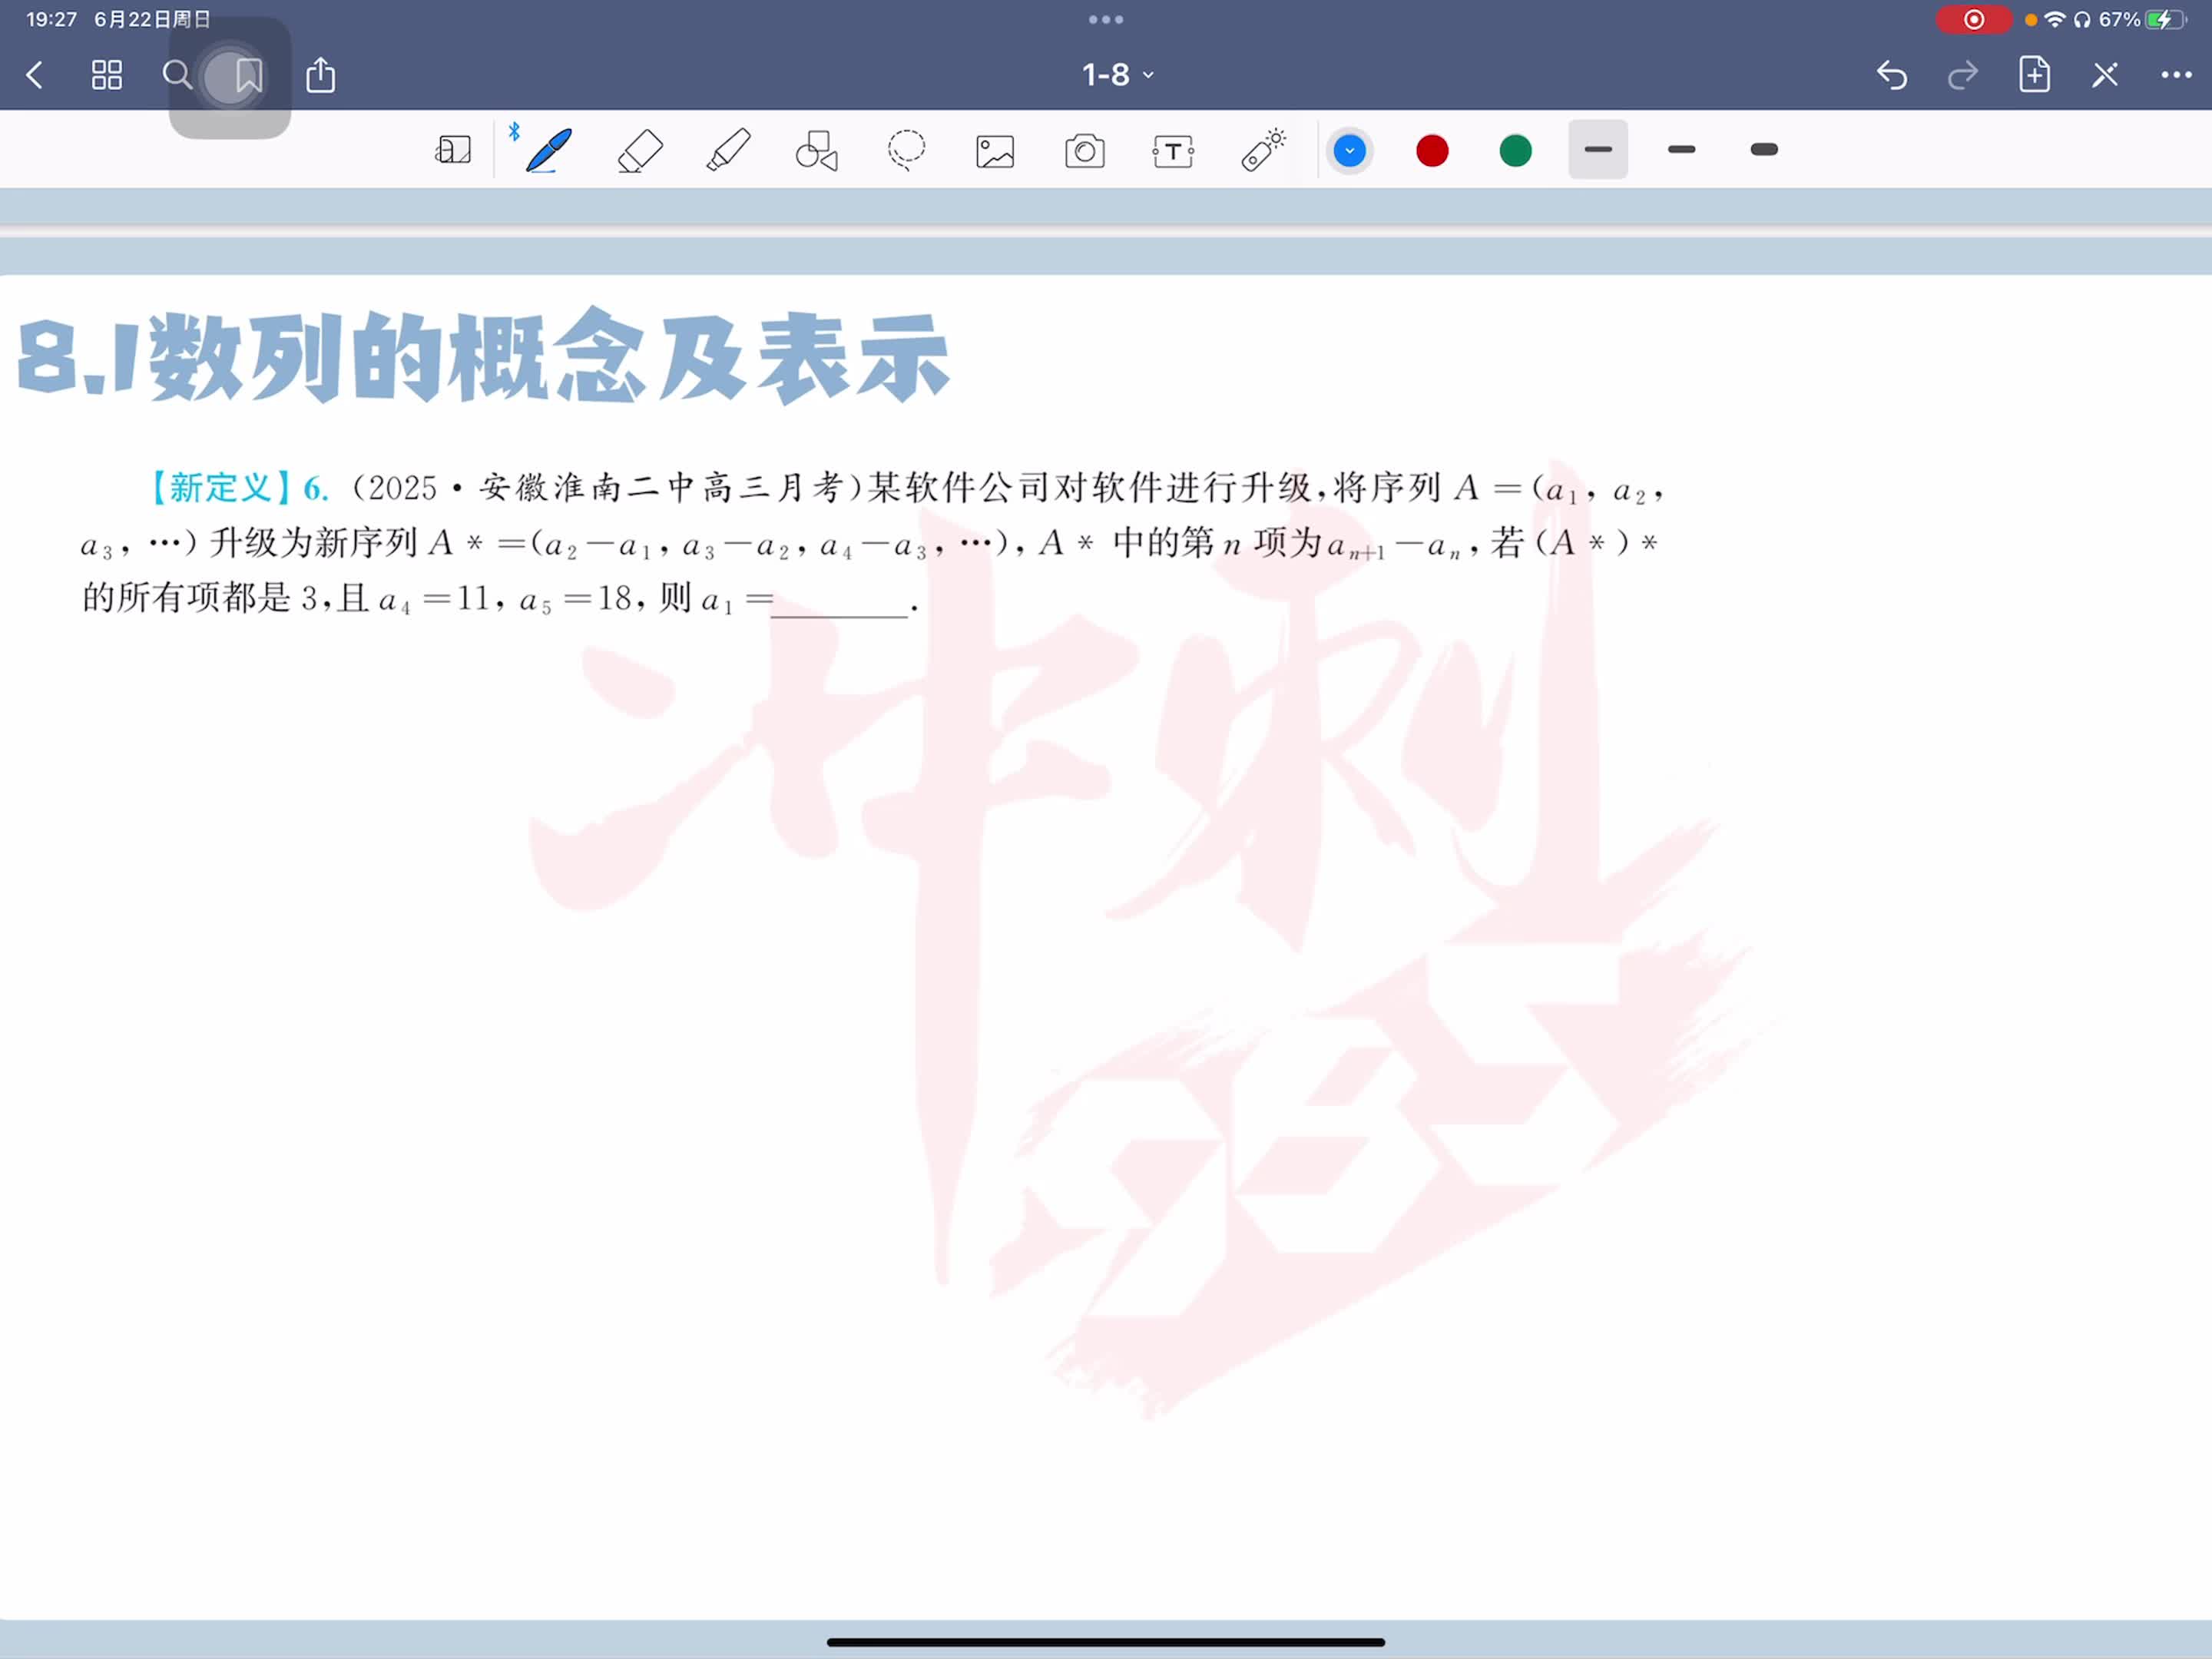
Task: Undo the last stroke
Action: pos(1891,75)
